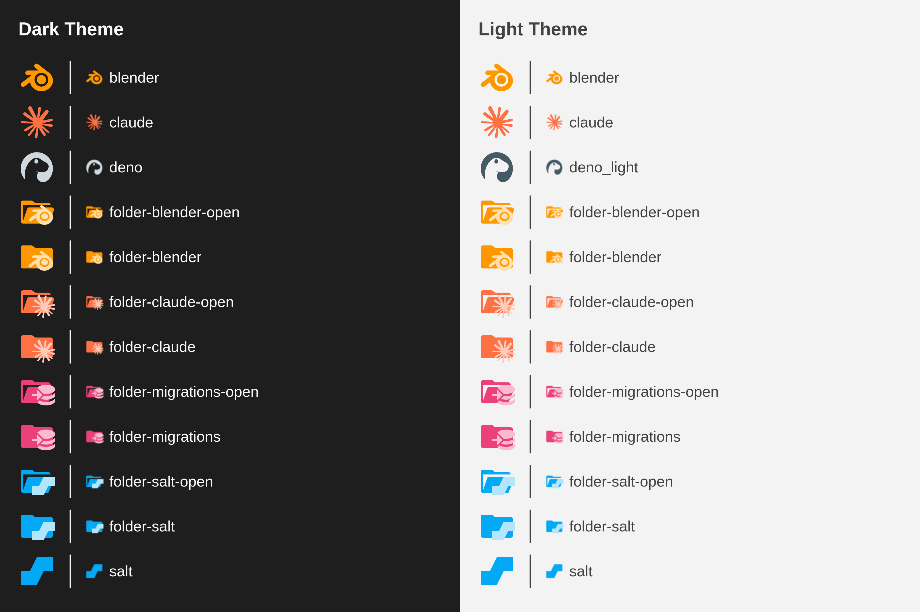920x612 pixels.
Task: Select large folder-claude icon in Light Theme
Action: (497, 347)
